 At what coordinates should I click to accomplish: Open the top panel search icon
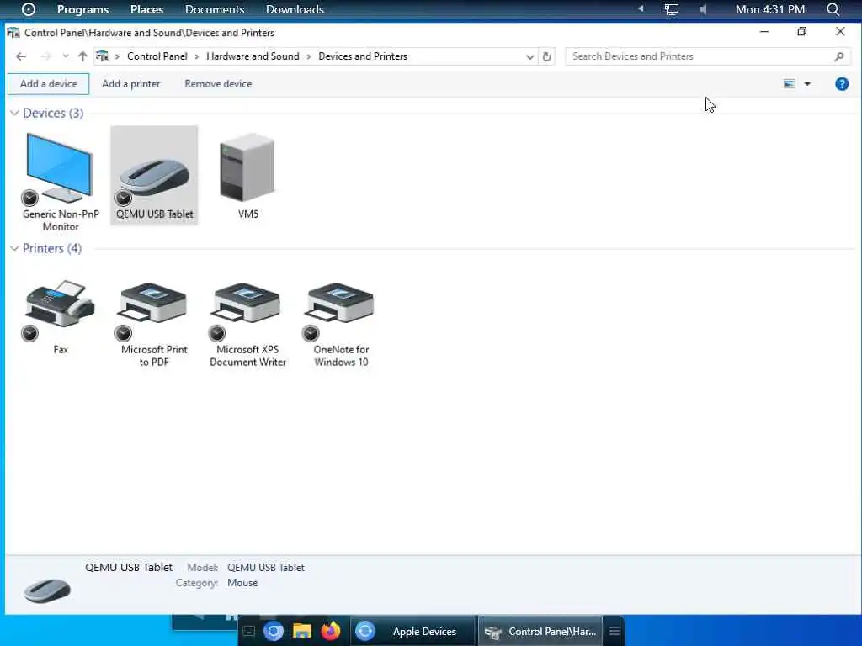833,9
